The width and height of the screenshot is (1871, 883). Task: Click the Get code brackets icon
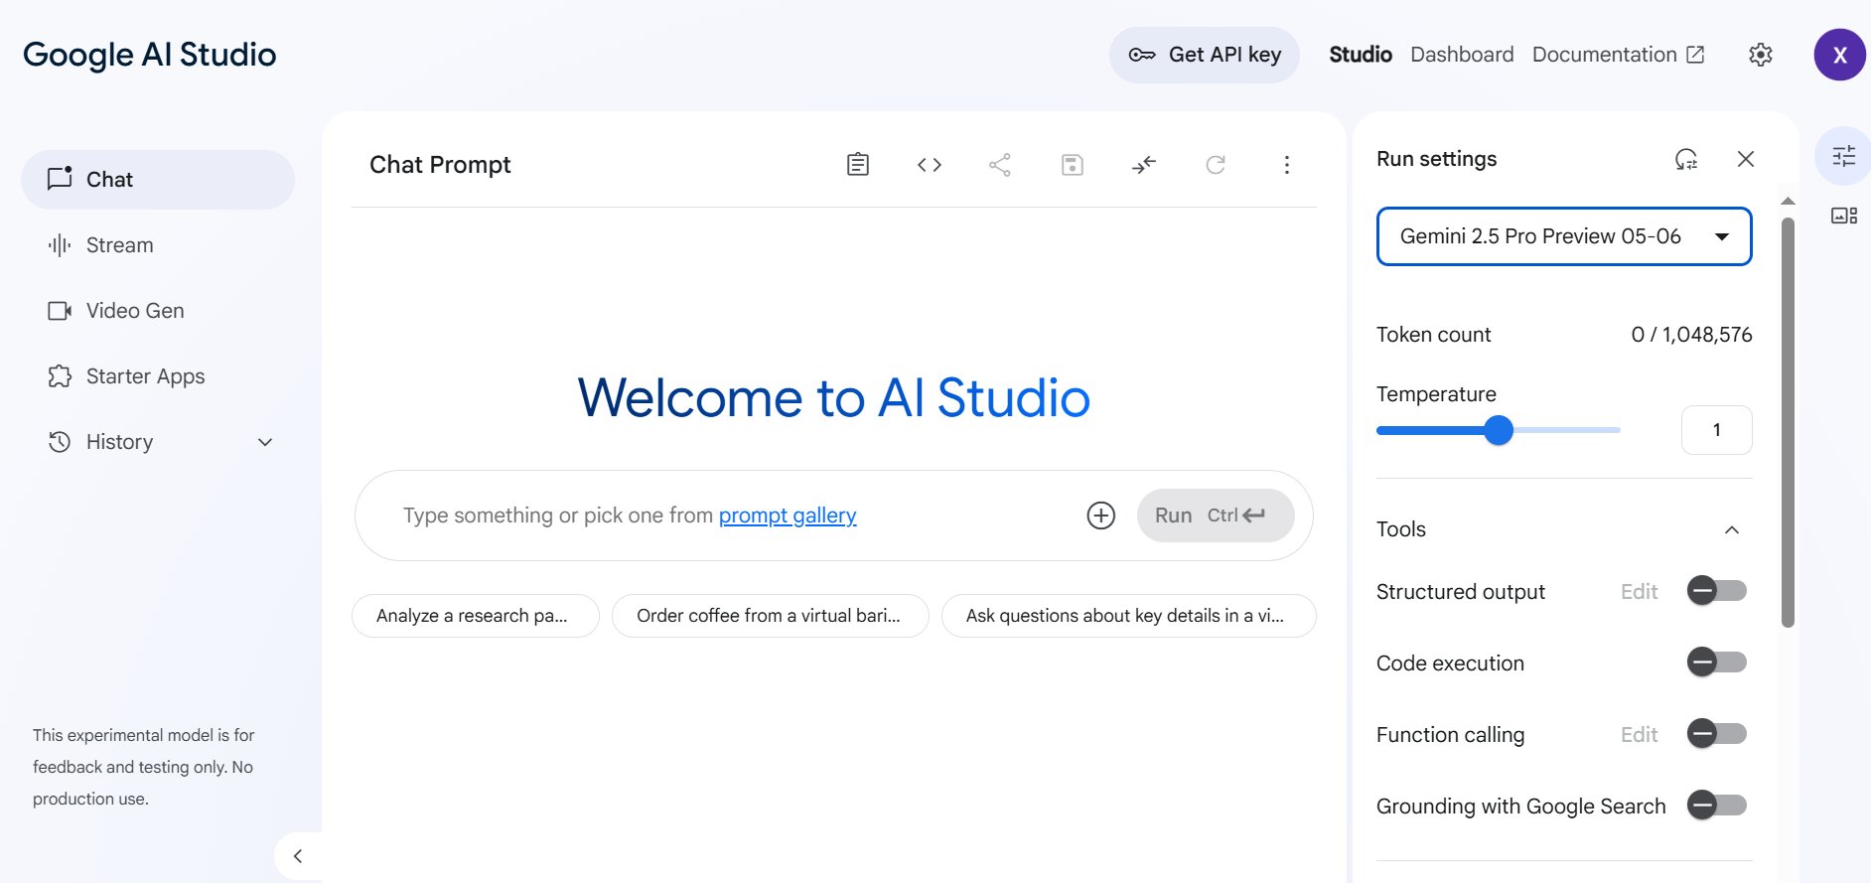click(930, 165)
